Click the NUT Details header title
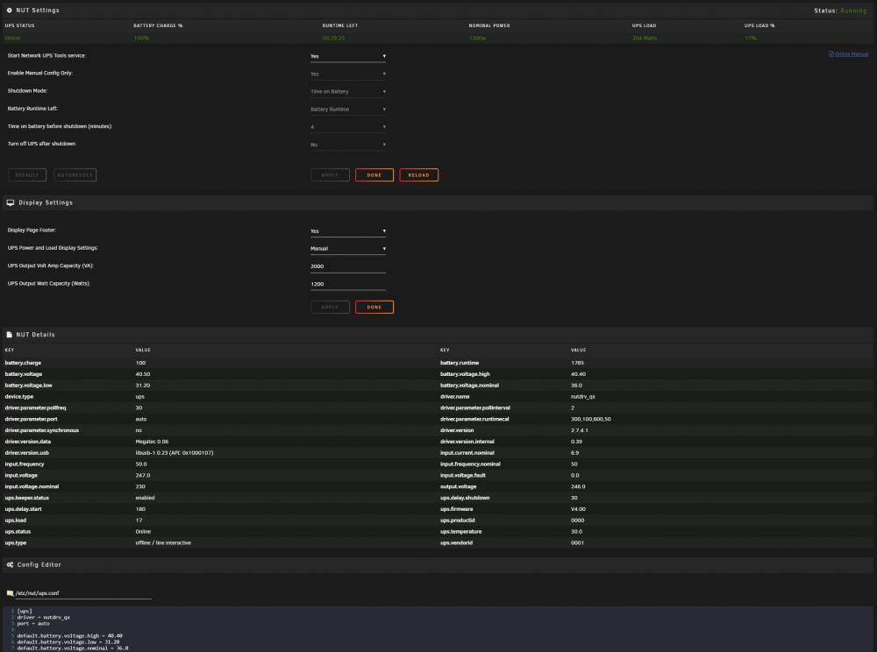The image size is (877, 652). pyautogui.click(x=35, y=335)
